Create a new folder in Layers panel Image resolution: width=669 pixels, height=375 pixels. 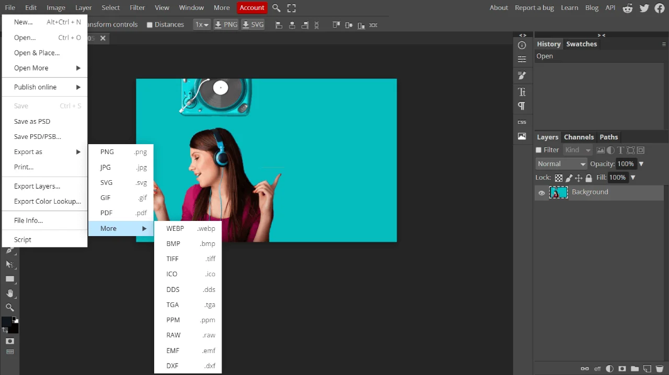pyautogui.click(x=635, y=369)
